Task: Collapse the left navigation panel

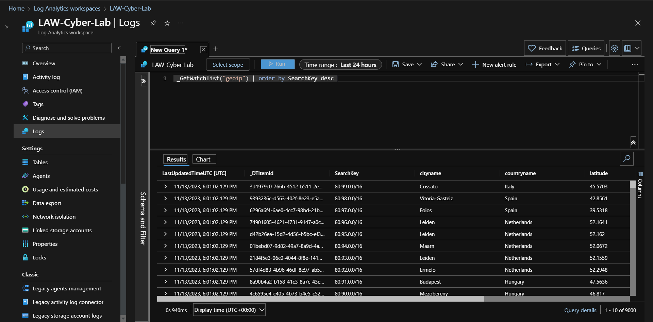Action: click(119, 48)
